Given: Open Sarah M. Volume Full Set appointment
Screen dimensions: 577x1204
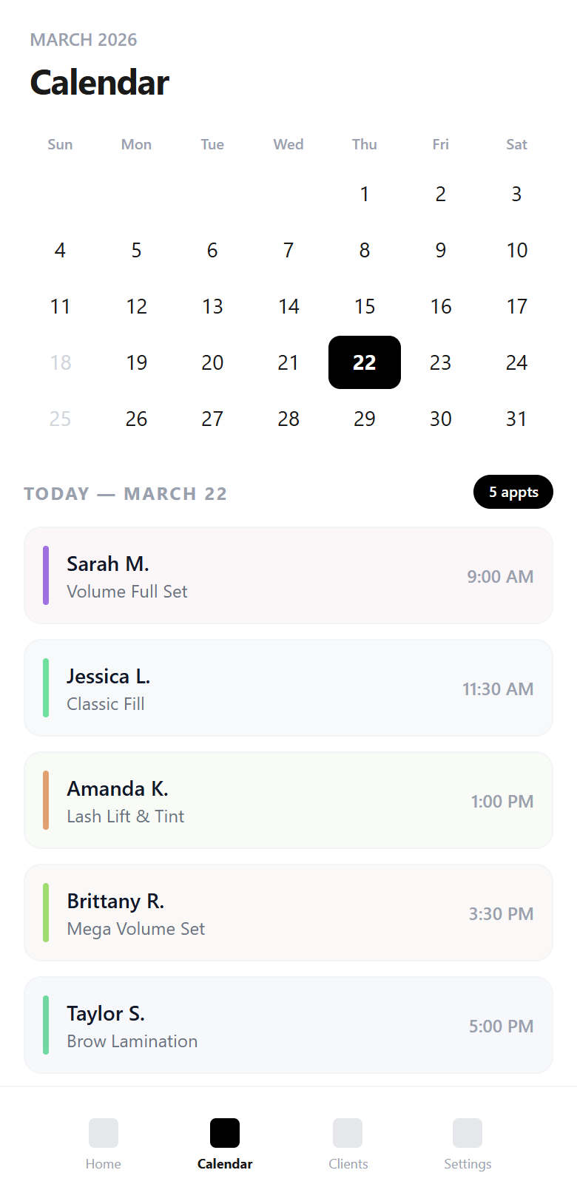Looking at the screenshot, I should 288,575.
